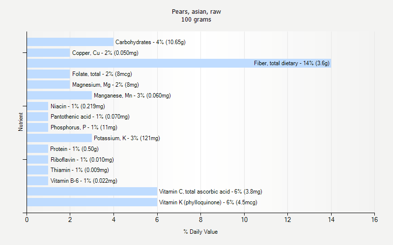Screen dimensions: 393x245
Task: Select the Vitamin C bar
Action: point(92,192)
